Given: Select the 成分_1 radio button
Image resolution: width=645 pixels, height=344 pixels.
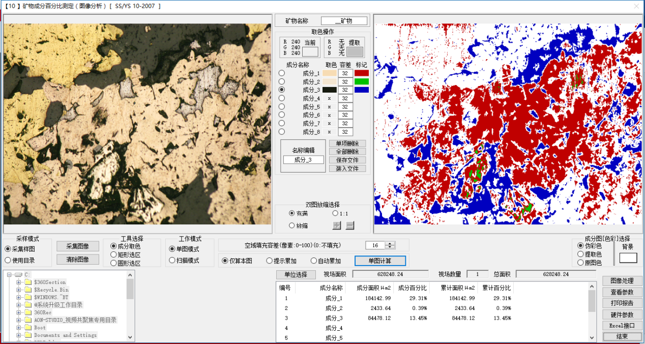Looking at the screenshot, I should pyautogui.click(x=282, y=73).
